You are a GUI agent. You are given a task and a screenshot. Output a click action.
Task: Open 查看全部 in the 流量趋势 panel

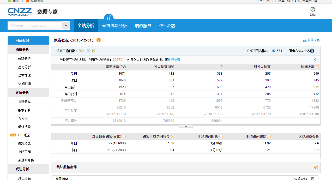point(300,179)
